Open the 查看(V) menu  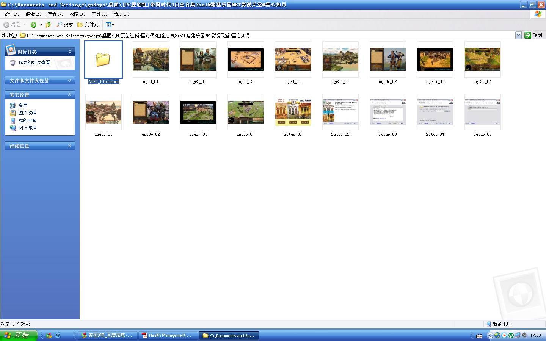click(x=55, y=14)
